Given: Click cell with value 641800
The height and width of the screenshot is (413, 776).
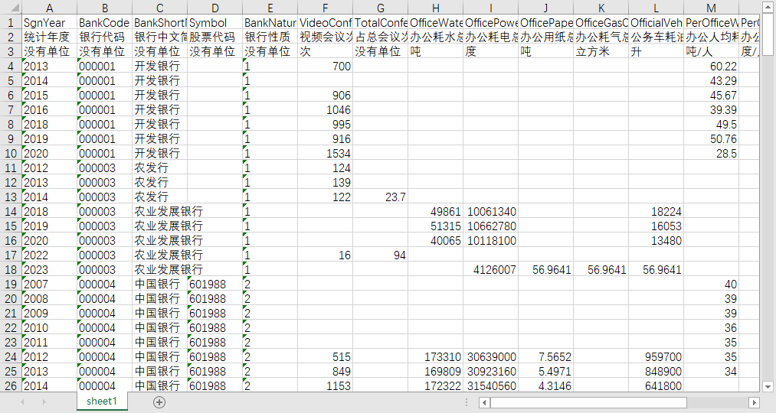Looking at the screenshot, I should 656,385.
